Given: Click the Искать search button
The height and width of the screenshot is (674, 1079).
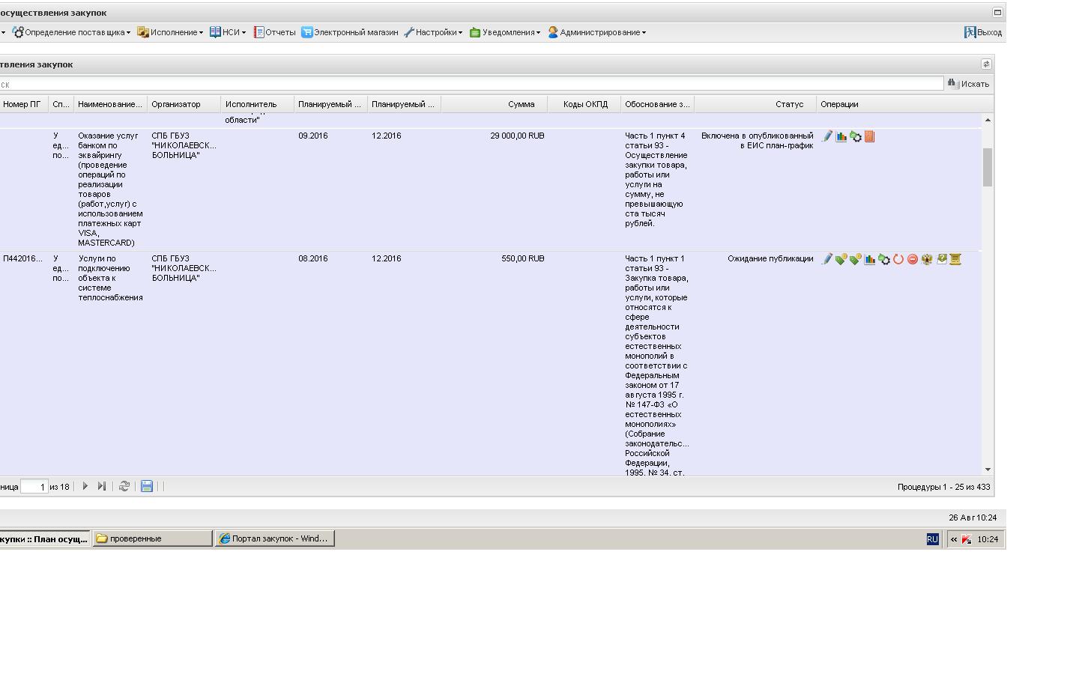Looking at the screenshot, I should [969, 84].
